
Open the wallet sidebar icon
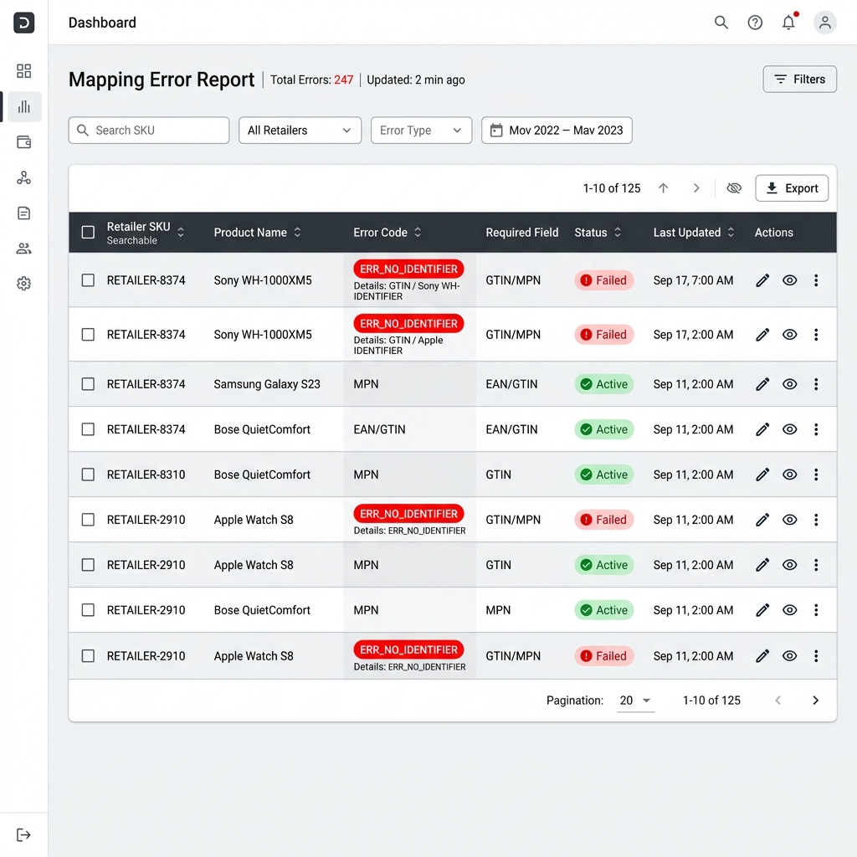click(x=23, y=142)
